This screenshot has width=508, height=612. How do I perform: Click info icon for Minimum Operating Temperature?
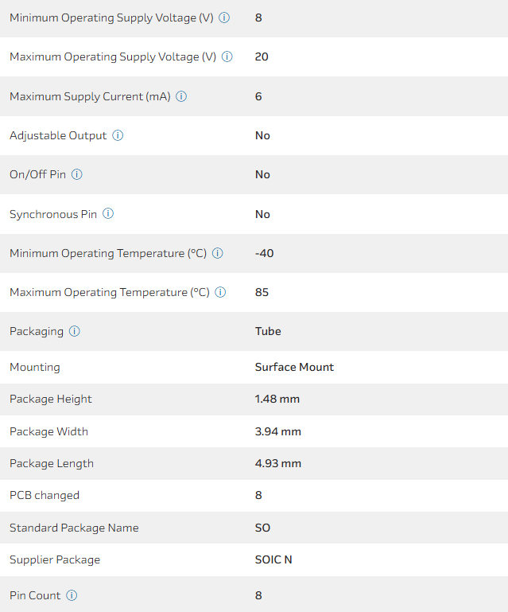(217, 253)
